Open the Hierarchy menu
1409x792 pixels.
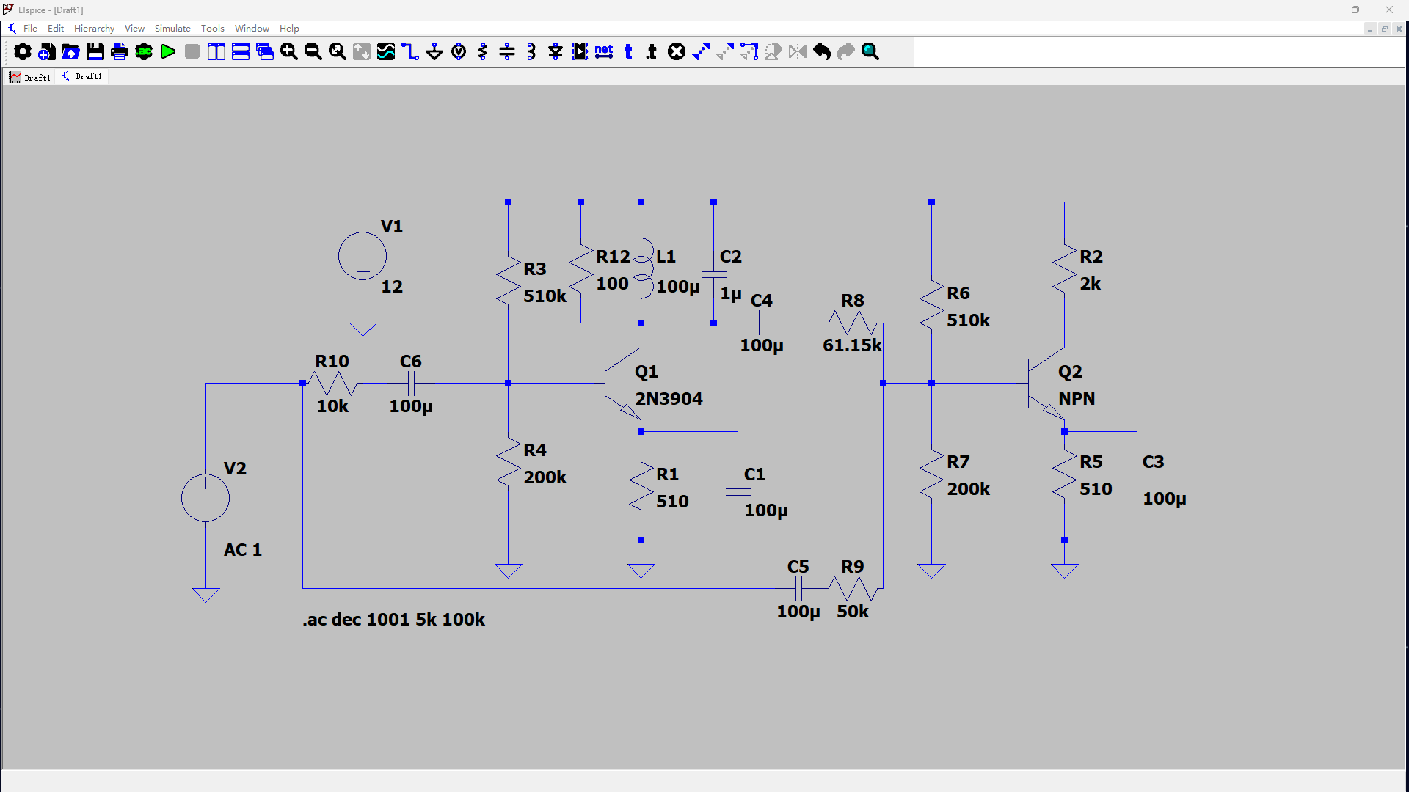click(x=94, y=28)
